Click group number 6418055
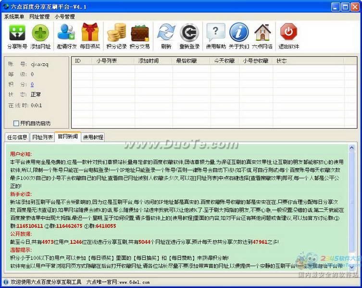The image size is (362, 288). coord(106,226)
